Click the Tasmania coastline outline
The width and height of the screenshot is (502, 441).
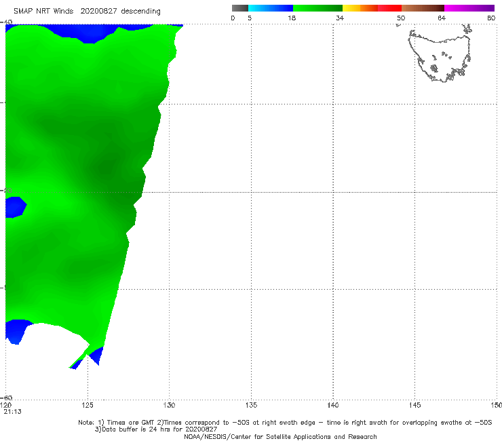click(x=440, y=54)
